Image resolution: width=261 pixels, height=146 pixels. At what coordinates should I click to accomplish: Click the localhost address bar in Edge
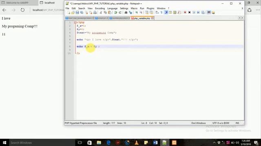[x=48, y=10]
